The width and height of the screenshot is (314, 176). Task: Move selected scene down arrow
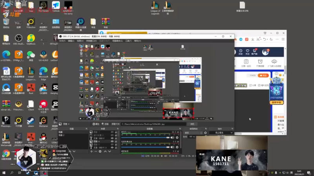click(x=74, y=151)
